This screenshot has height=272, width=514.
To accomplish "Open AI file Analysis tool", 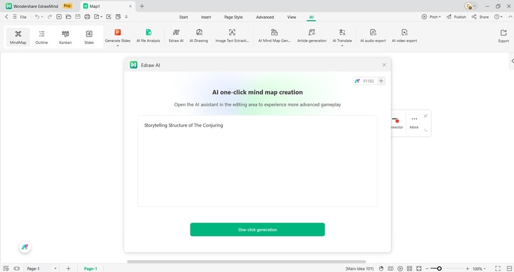I will point(148,36).
